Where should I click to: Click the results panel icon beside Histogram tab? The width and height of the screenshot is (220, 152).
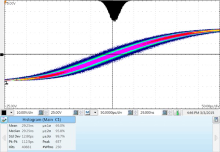(4, 119)
